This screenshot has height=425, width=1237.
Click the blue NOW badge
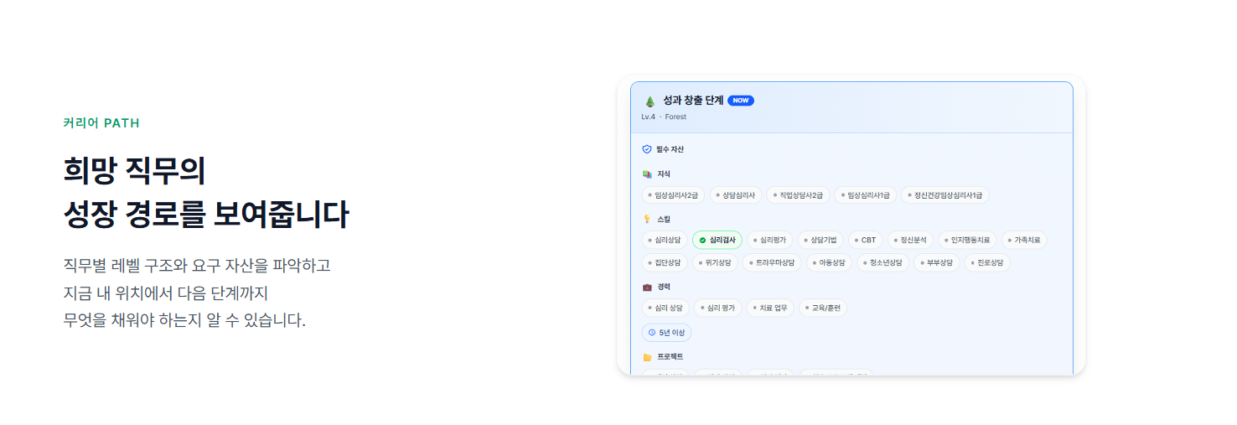click(741, 101)
